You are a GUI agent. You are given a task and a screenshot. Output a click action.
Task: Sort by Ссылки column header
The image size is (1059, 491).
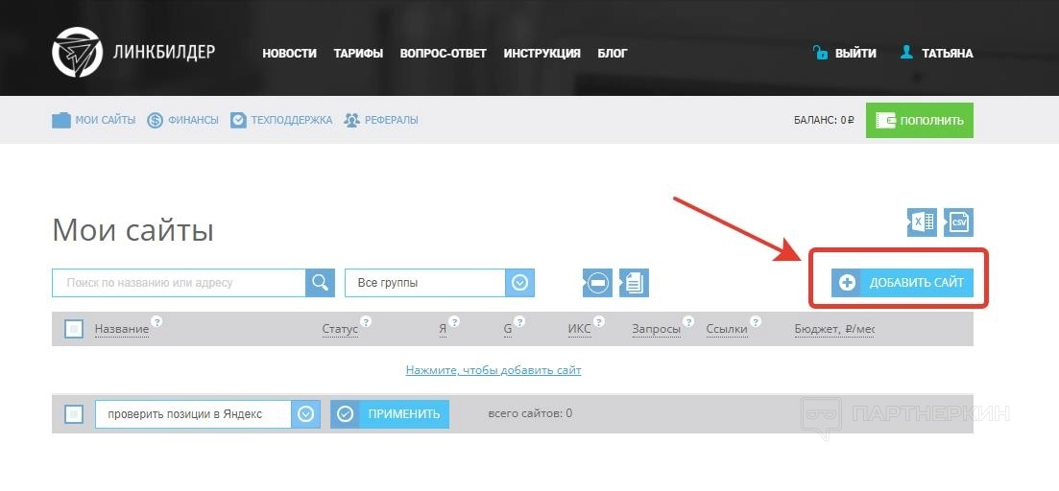pos(727,329)
